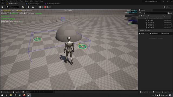Open the Source Control menu

click(167, 92)
